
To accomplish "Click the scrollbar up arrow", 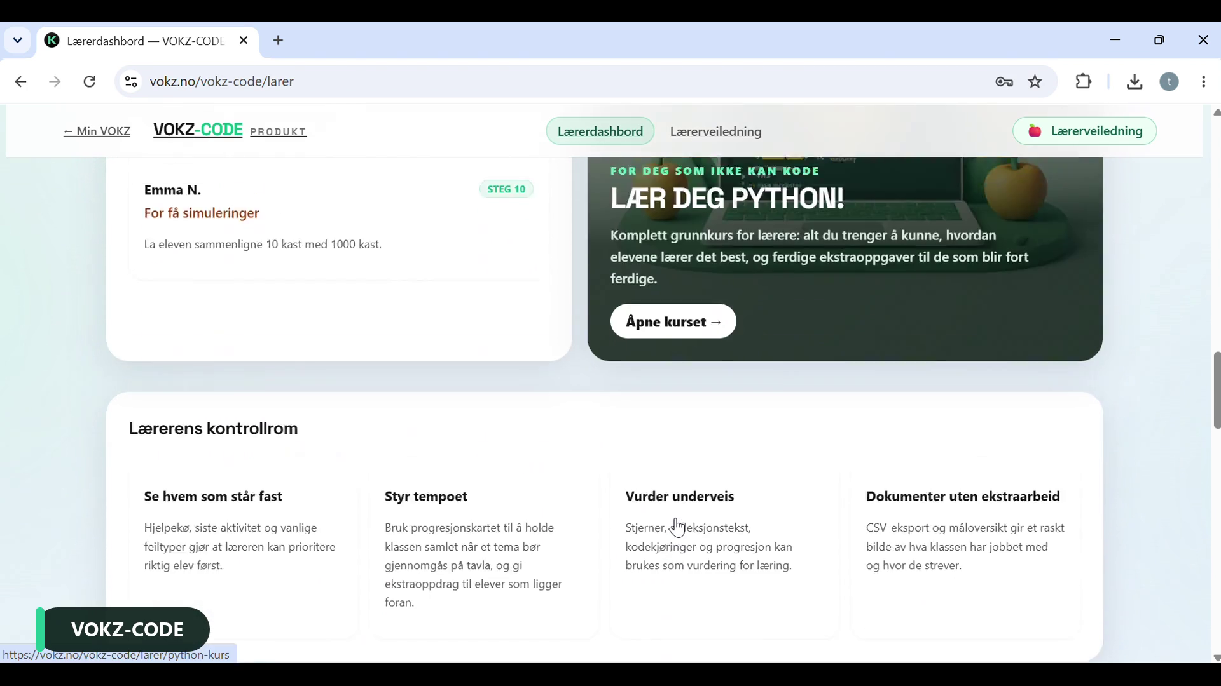I will [x=1217, y=113].
